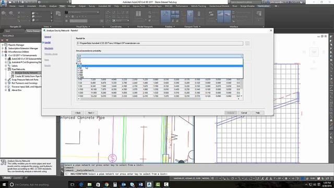Viewport: 334px width, 188px height.
Task: Click the Help button in dialog
Action: [x=258, y=113]
